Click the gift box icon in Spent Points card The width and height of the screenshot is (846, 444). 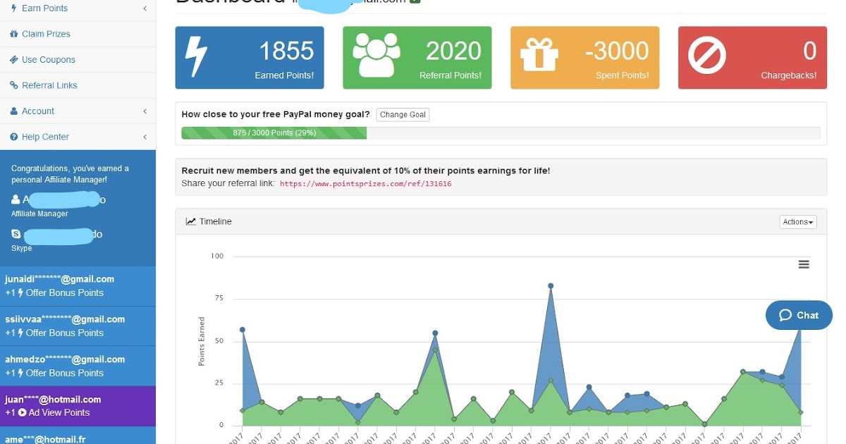point(539,56)
